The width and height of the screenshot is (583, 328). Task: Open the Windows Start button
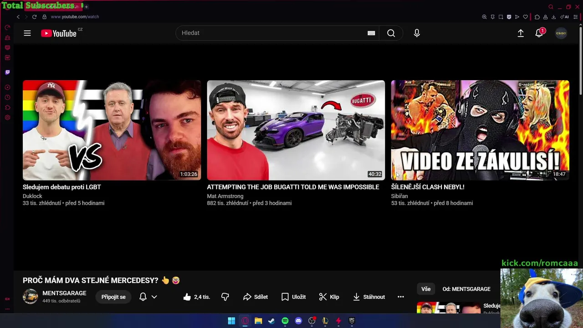pos(231,321)
